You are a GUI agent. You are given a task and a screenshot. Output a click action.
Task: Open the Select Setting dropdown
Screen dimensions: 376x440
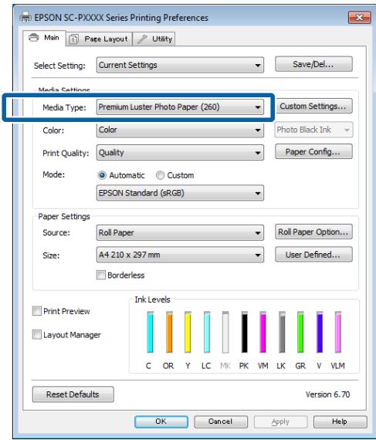click(x=180, y=65)
